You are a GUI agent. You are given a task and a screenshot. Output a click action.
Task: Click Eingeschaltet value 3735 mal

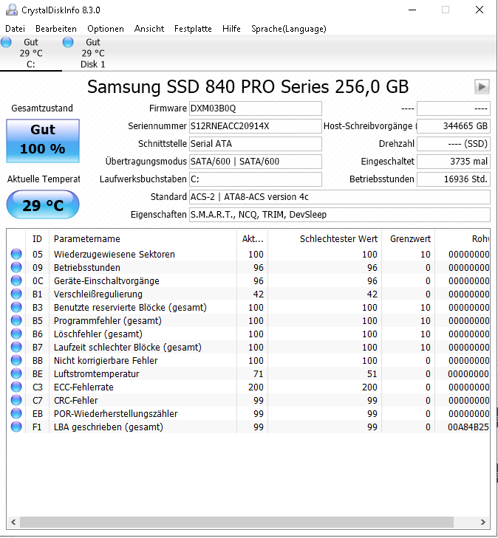click(x=454, y=162)
